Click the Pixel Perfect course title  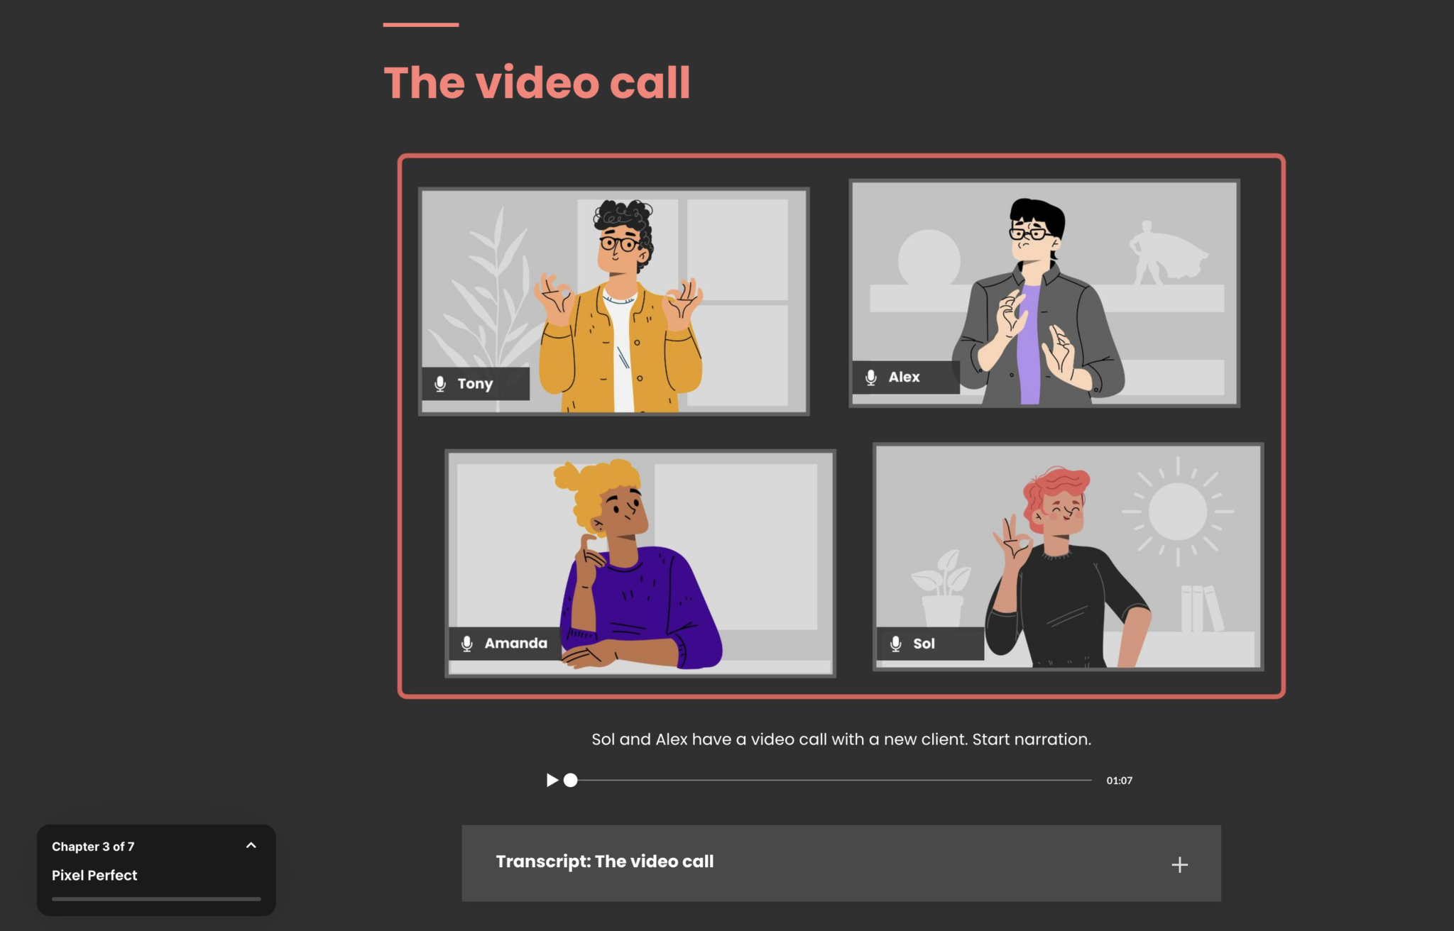click(x=94, y=876)
